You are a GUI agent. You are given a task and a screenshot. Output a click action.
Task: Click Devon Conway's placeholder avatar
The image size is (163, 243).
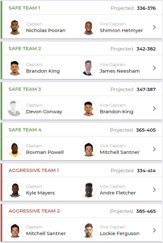(x=15, y=108)
